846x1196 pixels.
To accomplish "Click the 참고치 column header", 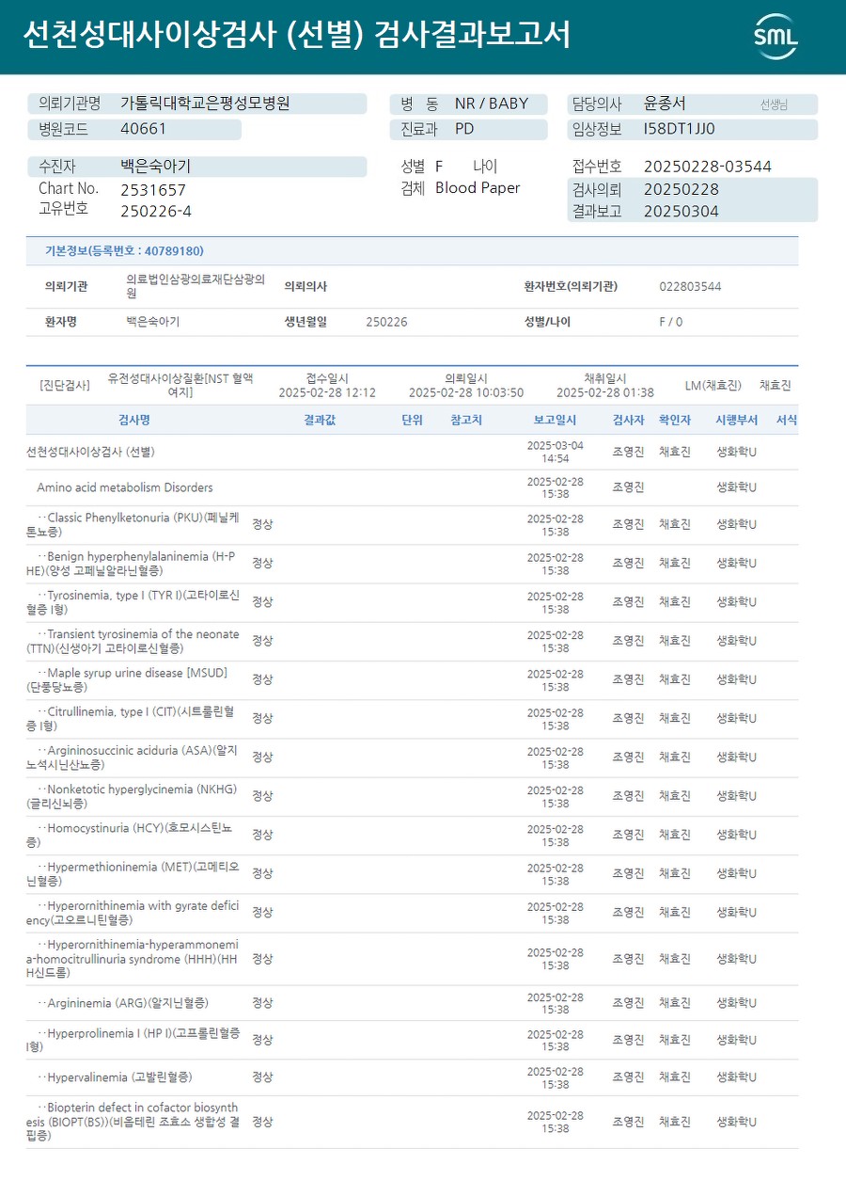I will (466, 420).
